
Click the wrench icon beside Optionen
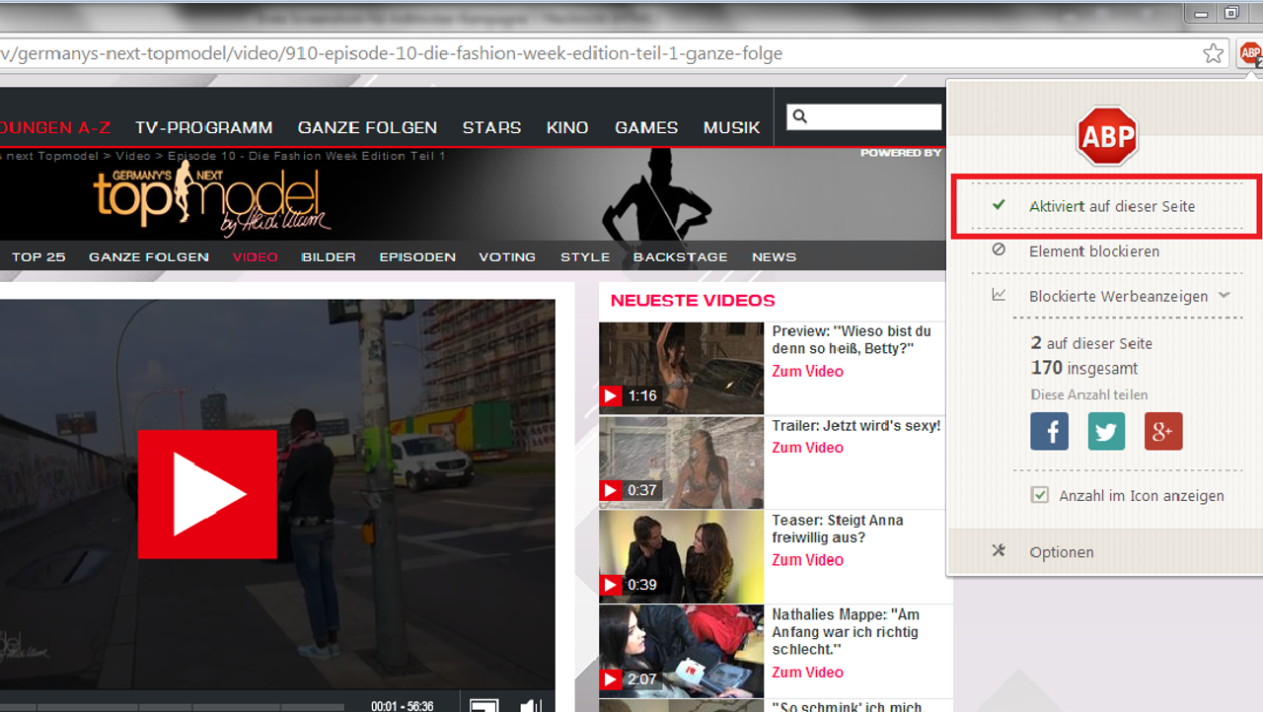(999, 551)
